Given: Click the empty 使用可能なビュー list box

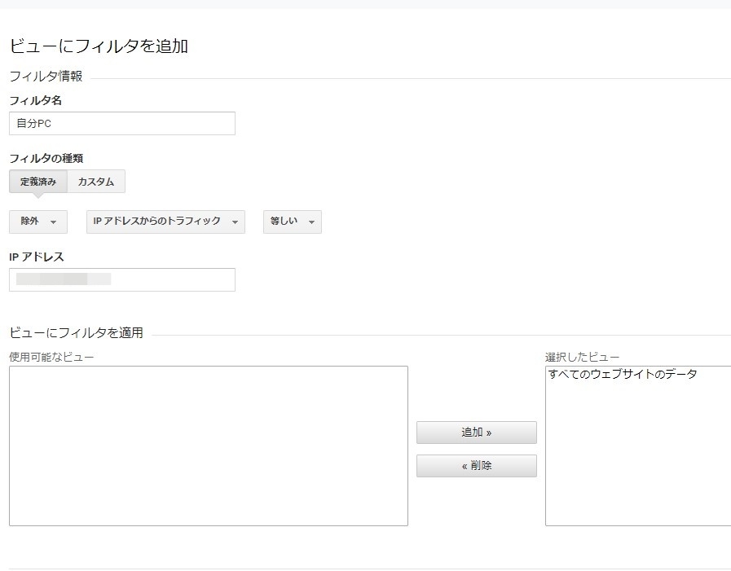Looking at the screenshot, I should click(208, 444).
